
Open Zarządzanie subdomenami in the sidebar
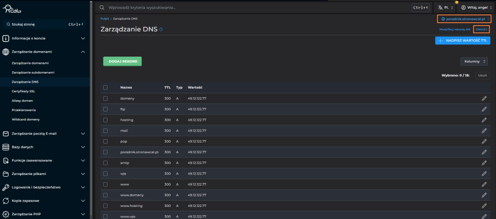(x=33, y=72)
